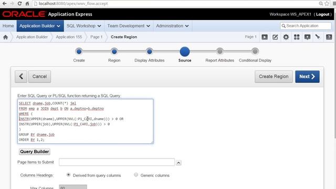The width and height of the screenshot is (336, 189).
Task: Jump to Report Attributes wizard step
Action: [x=219, y=51]
